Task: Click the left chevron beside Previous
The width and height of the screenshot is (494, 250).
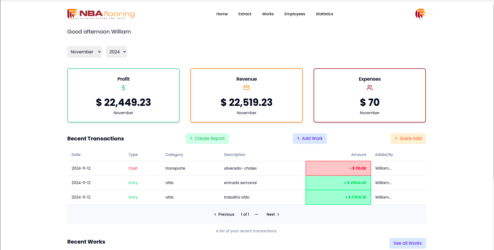Action: (x=215, y=214)
